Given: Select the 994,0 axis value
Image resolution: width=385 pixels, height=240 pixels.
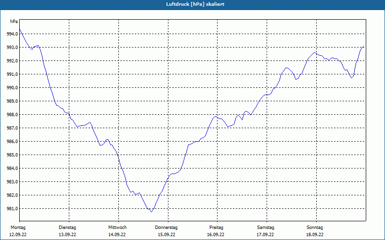Looking at the screenshot, I should point(12,34).
